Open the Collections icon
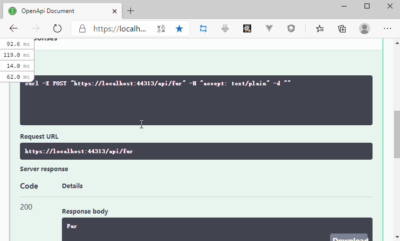 coord(342,28)
